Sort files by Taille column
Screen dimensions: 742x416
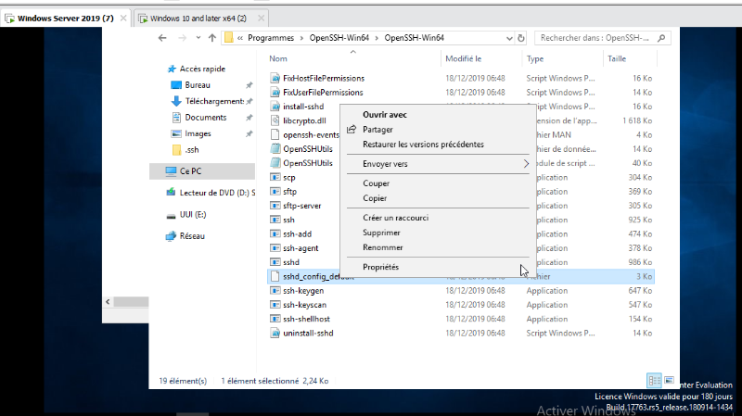coord(617,58)
